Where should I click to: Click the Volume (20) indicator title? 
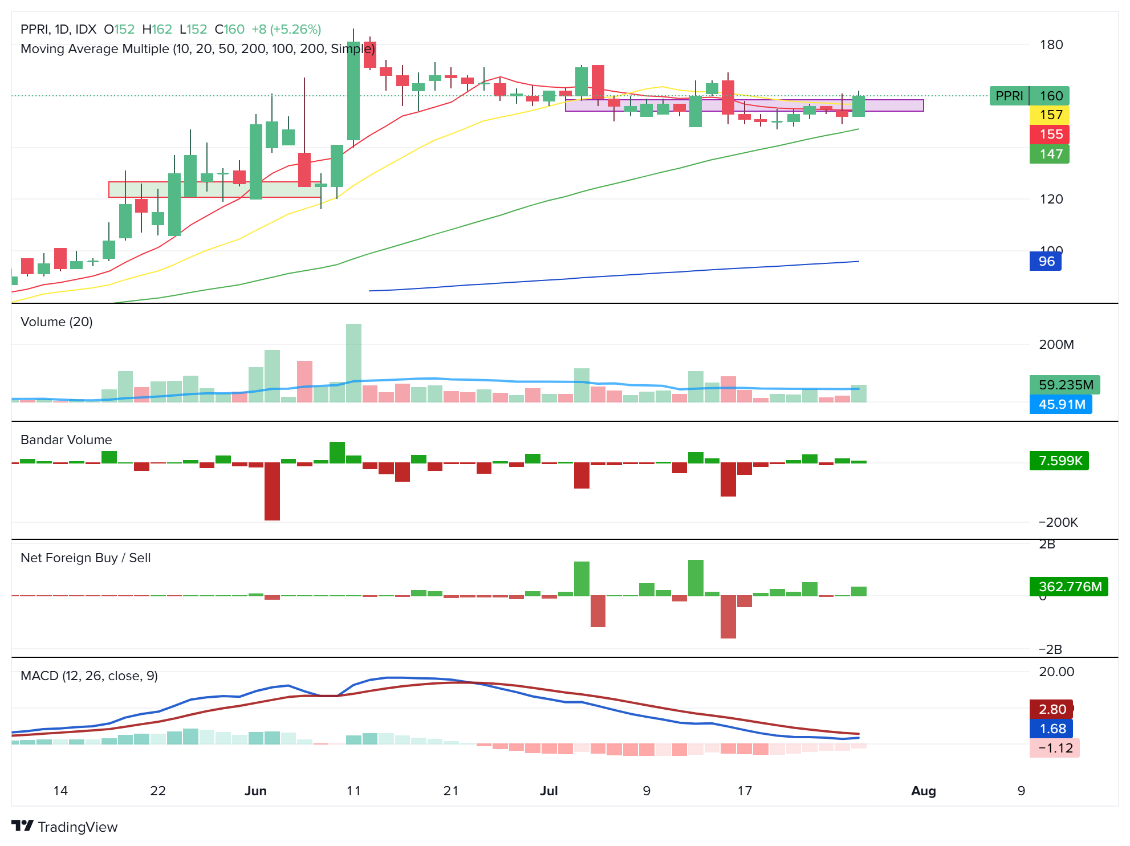(x=56, y=322)
